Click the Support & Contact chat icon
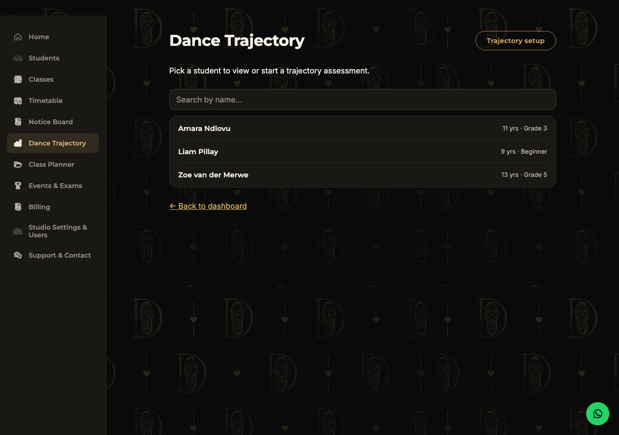Viewport: 619px width, 435px height. [18, 255]
